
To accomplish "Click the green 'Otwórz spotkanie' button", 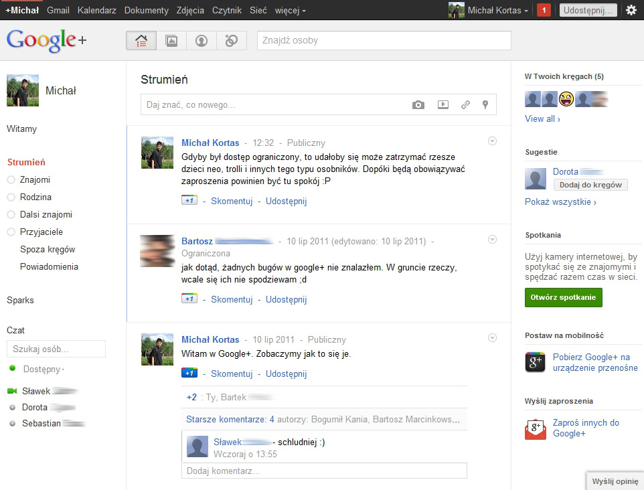I will pos(563,297).
